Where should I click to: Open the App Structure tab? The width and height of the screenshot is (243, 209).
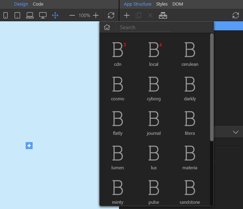coord(137,4)
